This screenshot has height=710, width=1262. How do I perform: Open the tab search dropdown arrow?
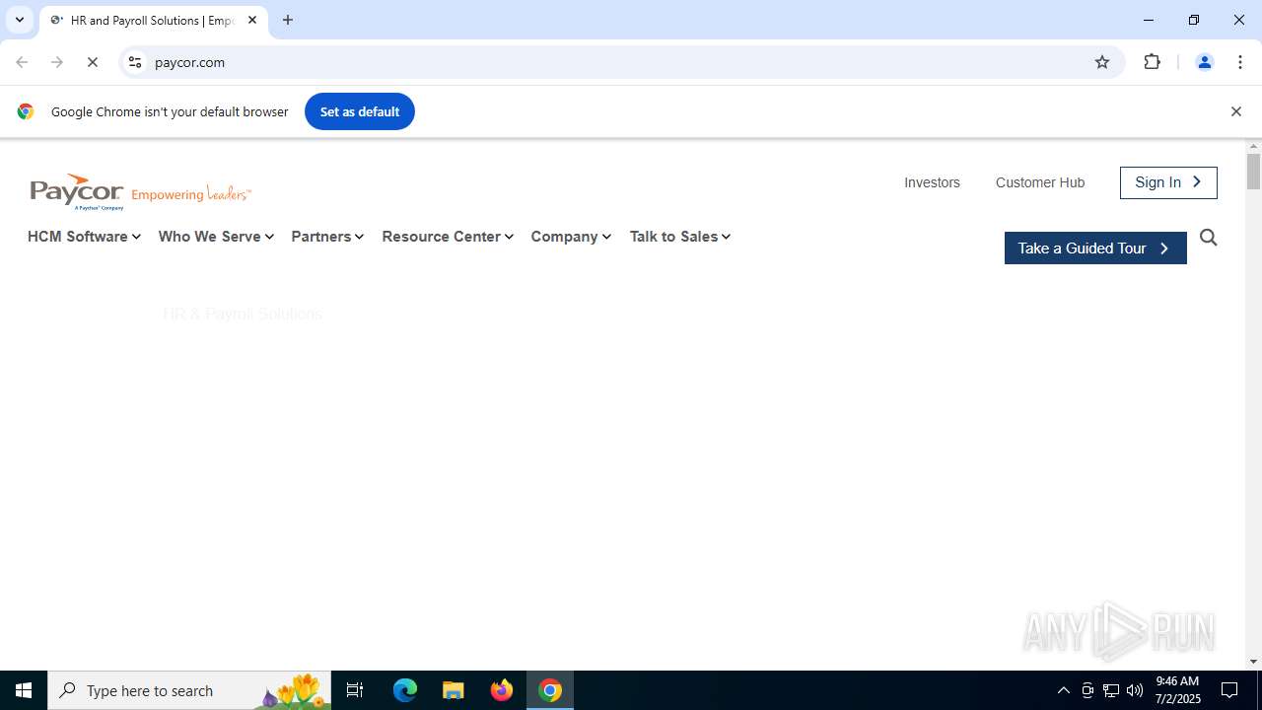pyautogui.click(x=19, y=20)
